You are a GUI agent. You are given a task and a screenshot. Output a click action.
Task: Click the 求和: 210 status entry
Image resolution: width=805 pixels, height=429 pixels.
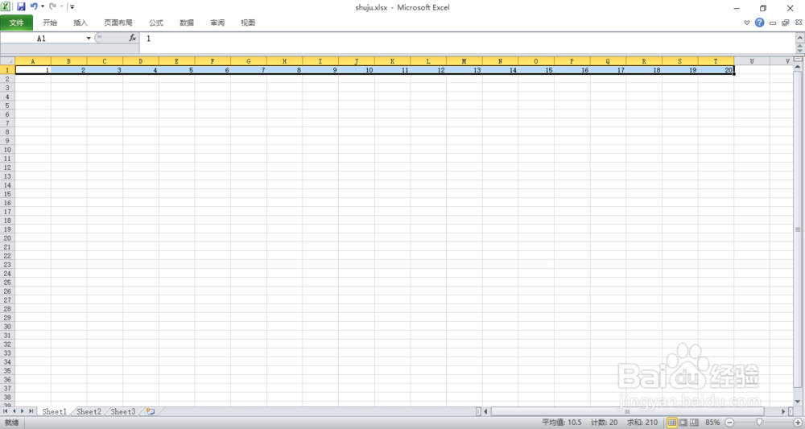[642, 423]
